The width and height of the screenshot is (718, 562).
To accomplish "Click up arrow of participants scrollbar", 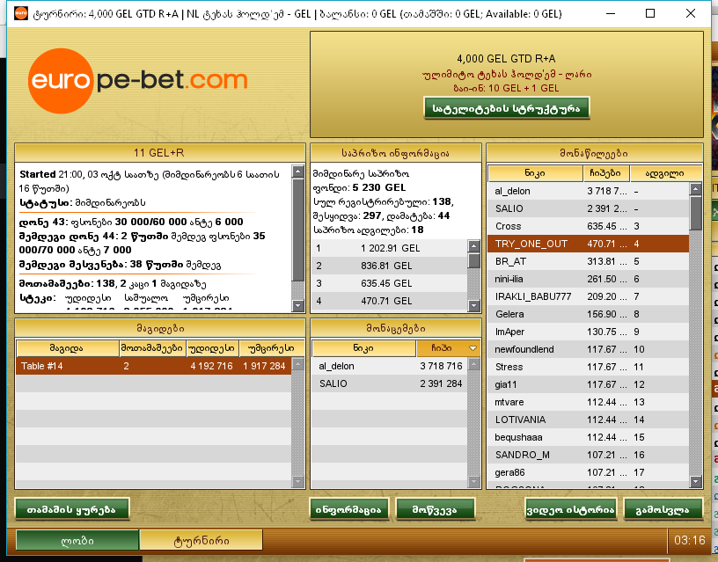I will (695, 188).
